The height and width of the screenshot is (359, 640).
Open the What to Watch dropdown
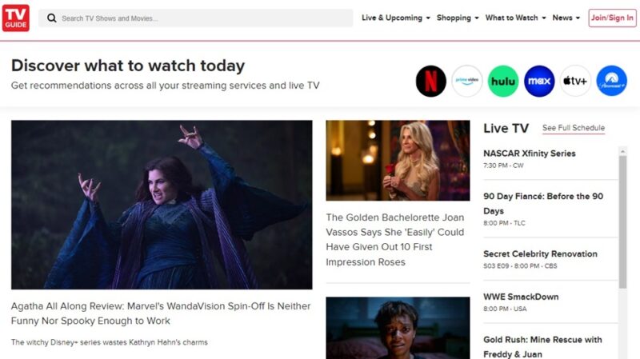[x=515, y=18]
